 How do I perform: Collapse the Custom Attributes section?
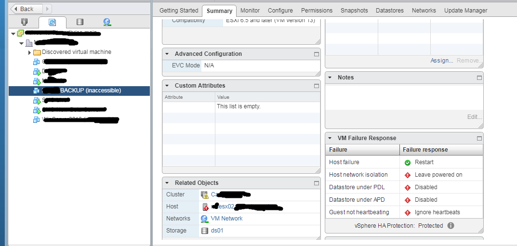pos(167,86)
